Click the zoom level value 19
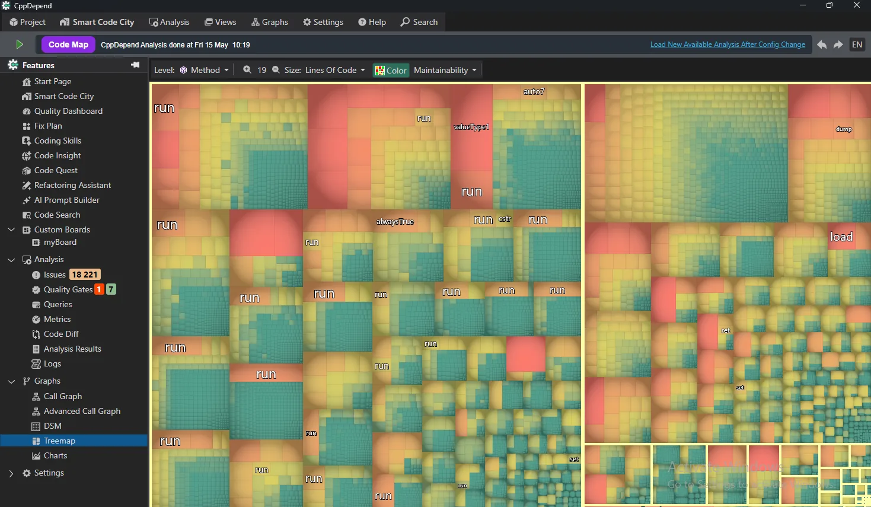The image size is (871, 507). click(261, 70)
